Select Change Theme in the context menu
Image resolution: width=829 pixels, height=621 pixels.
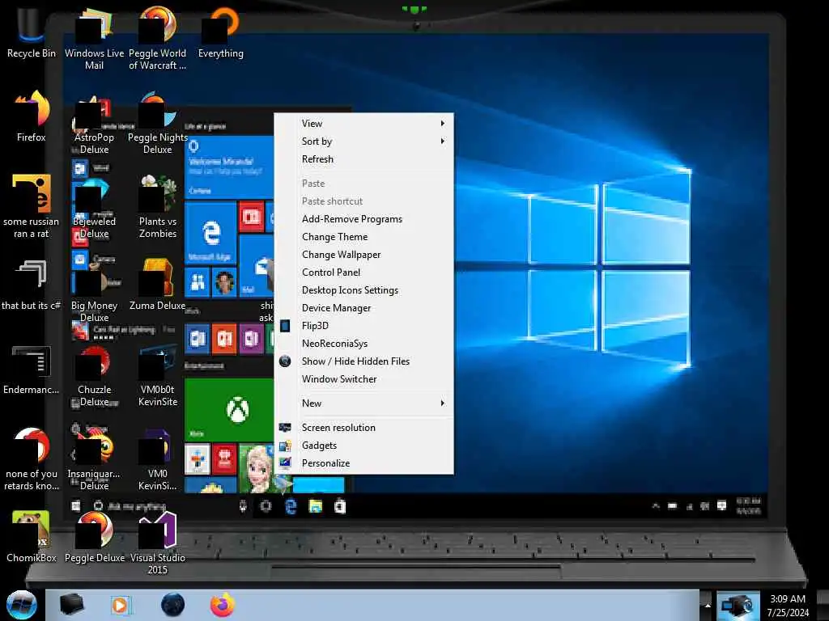click(x=363, y=237)
